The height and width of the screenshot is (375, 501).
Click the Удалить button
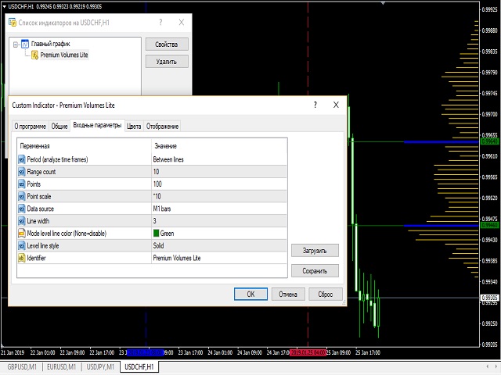click(x=167, y=62)
